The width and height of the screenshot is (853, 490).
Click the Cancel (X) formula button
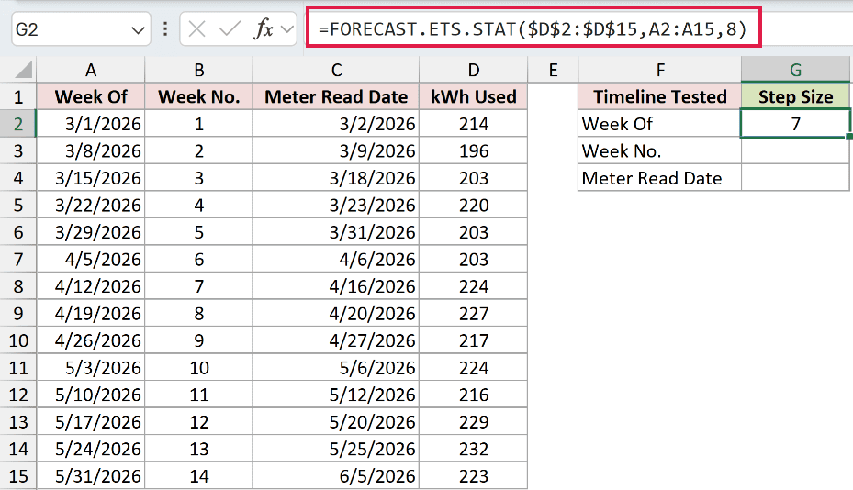point(196,28)
